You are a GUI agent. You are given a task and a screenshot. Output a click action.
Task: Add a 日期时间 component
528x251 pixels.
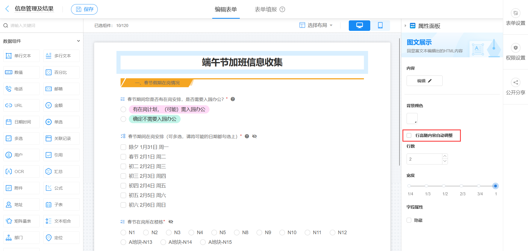tap(21, 122)
